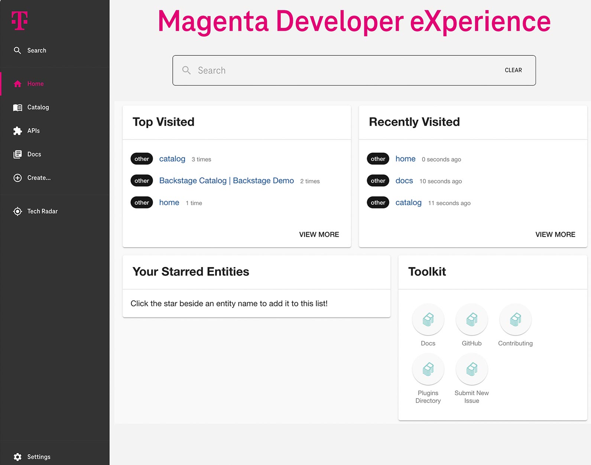Screen dimensions: 591x465
Task: Click the Catalog book icon
Action: pyautogui.click(x=17, y=107)
